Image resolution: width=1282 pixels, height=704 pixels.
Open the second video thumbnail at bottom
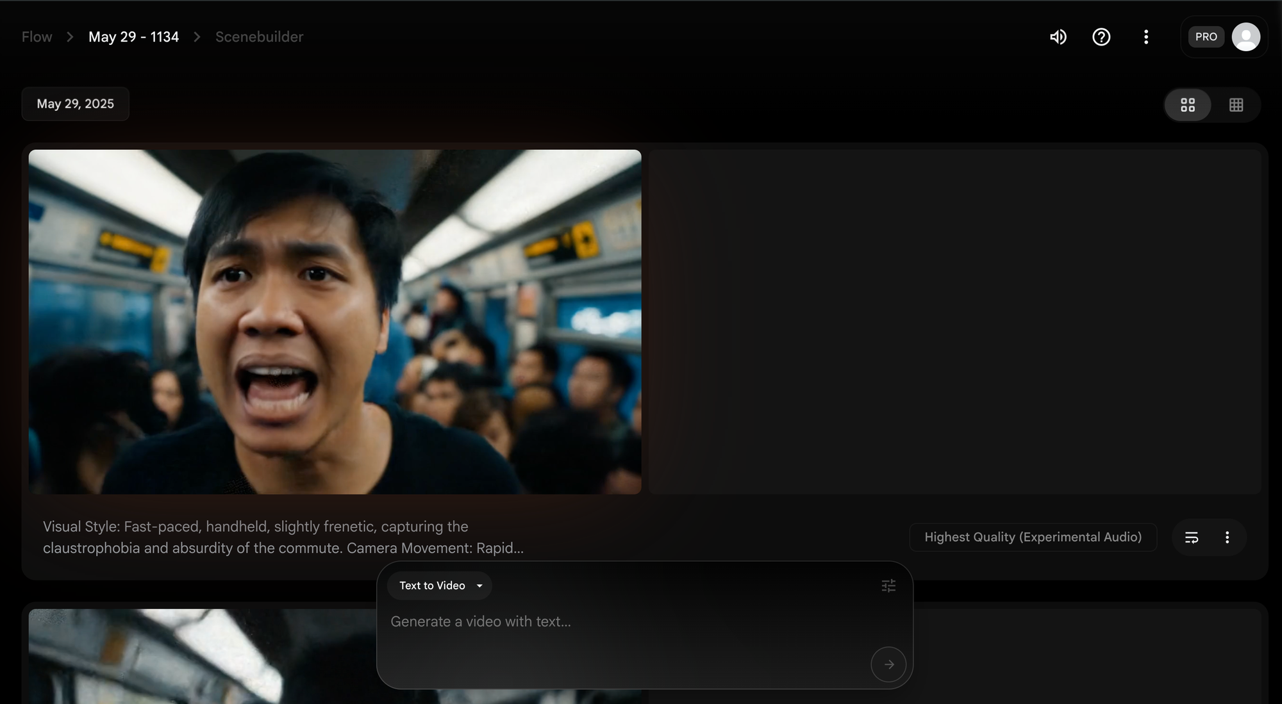202,656
